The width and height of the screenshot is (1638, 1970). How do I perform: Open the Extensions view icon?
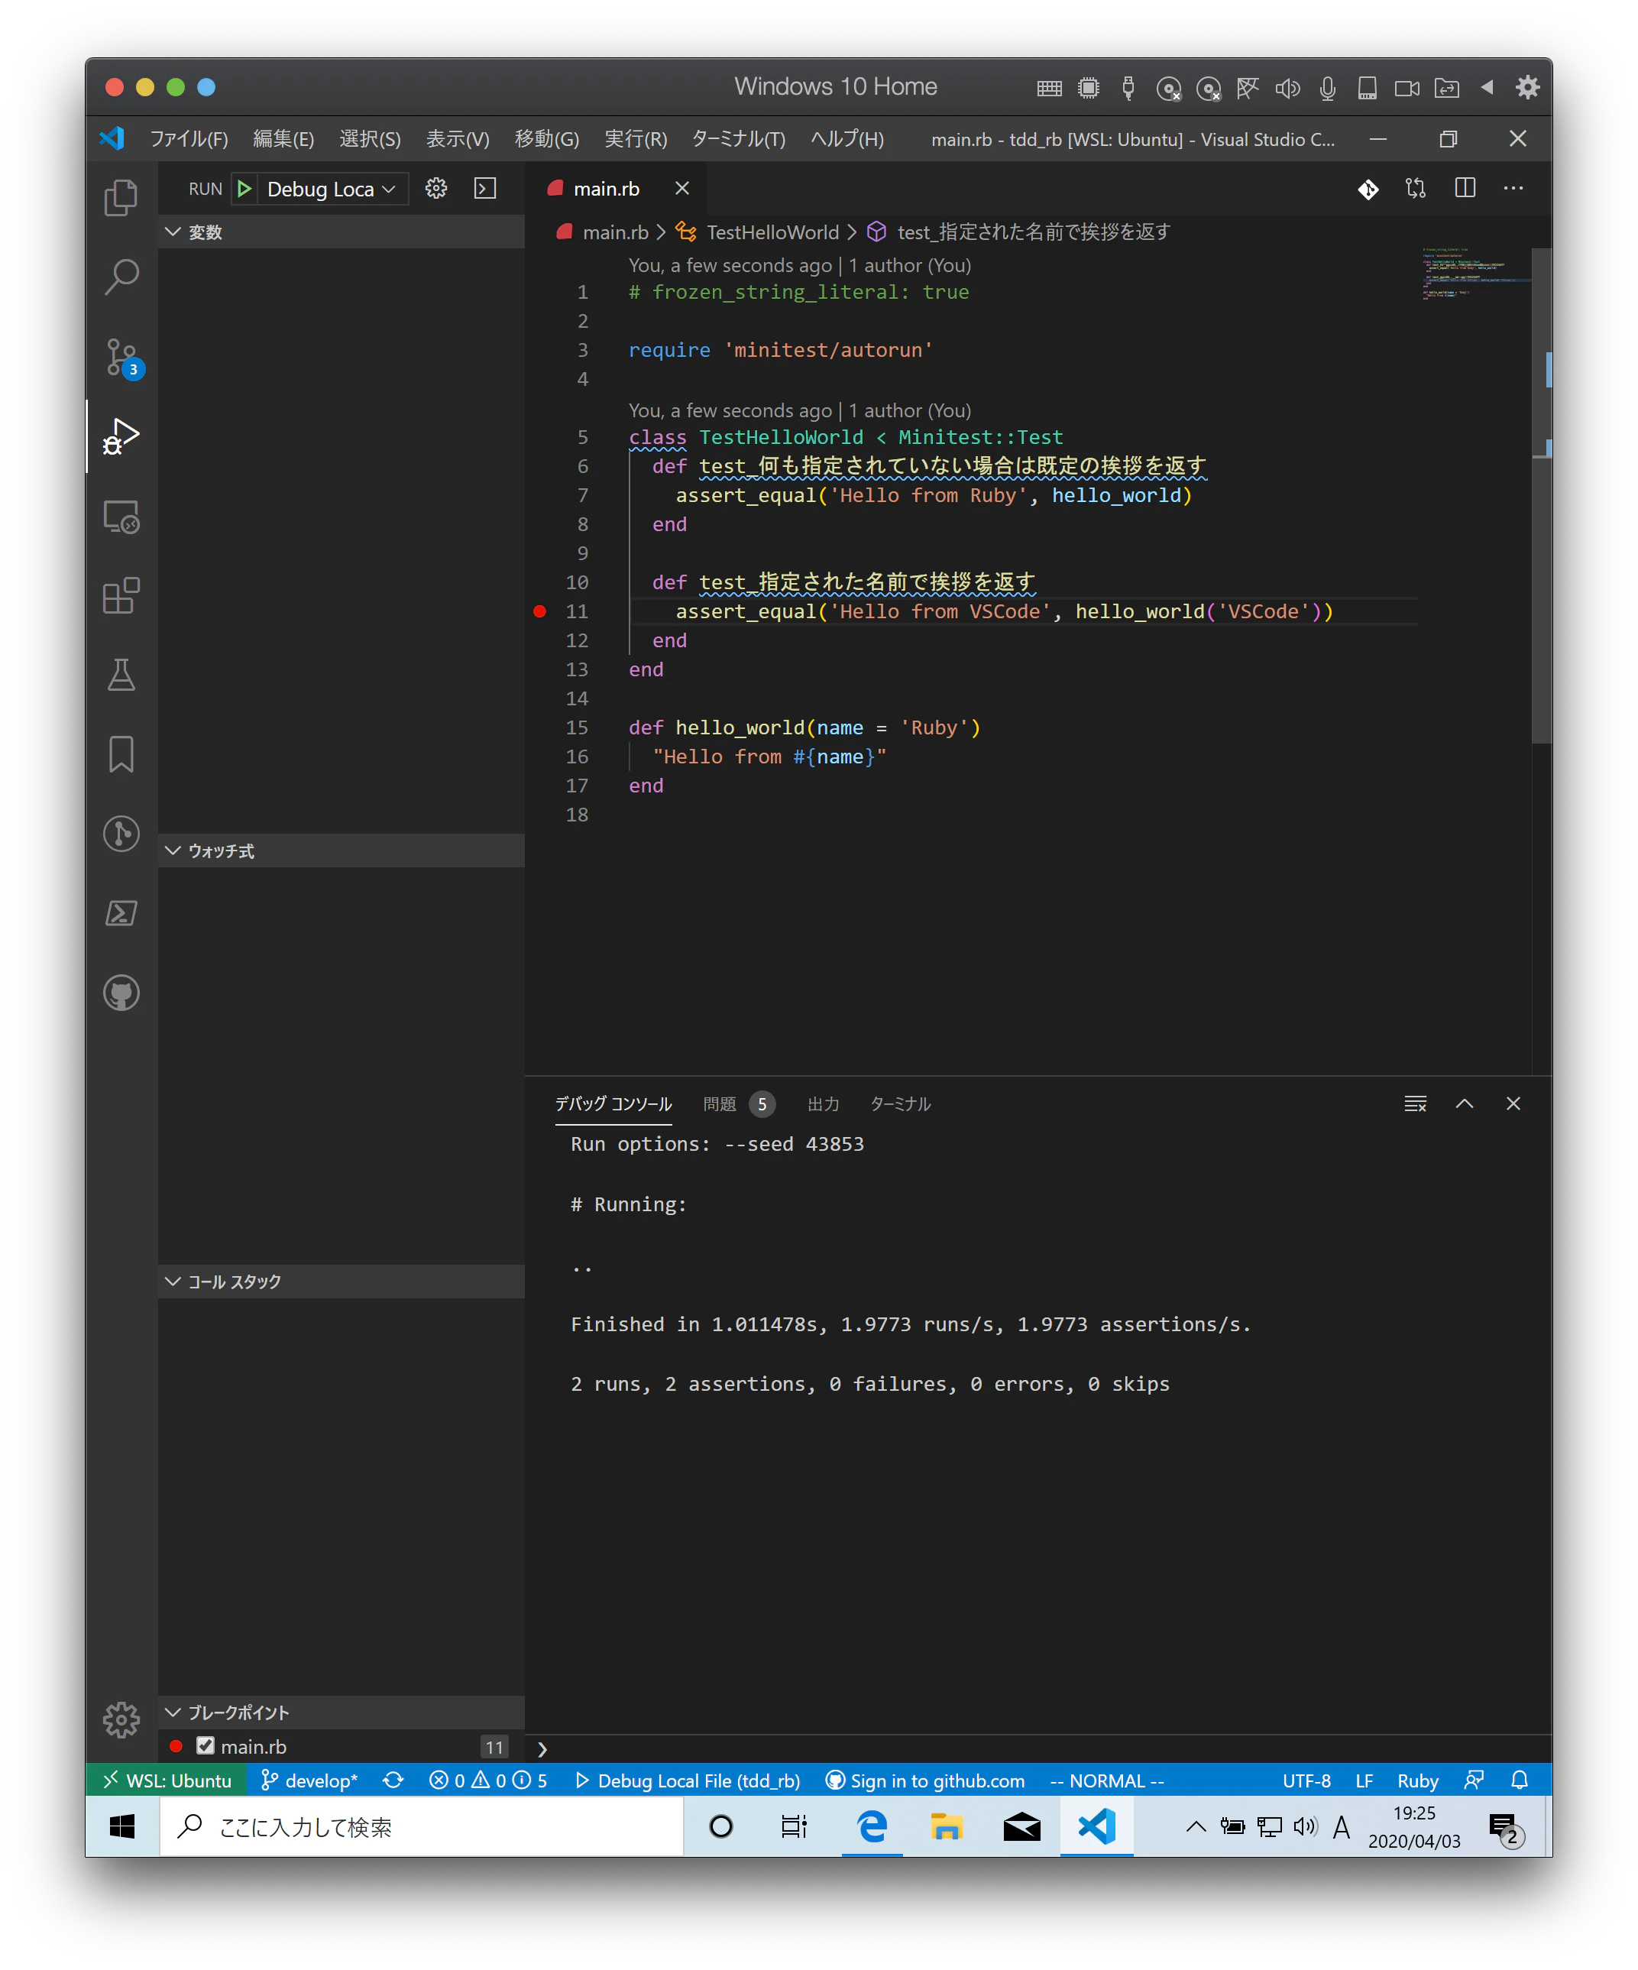(121, 596)
